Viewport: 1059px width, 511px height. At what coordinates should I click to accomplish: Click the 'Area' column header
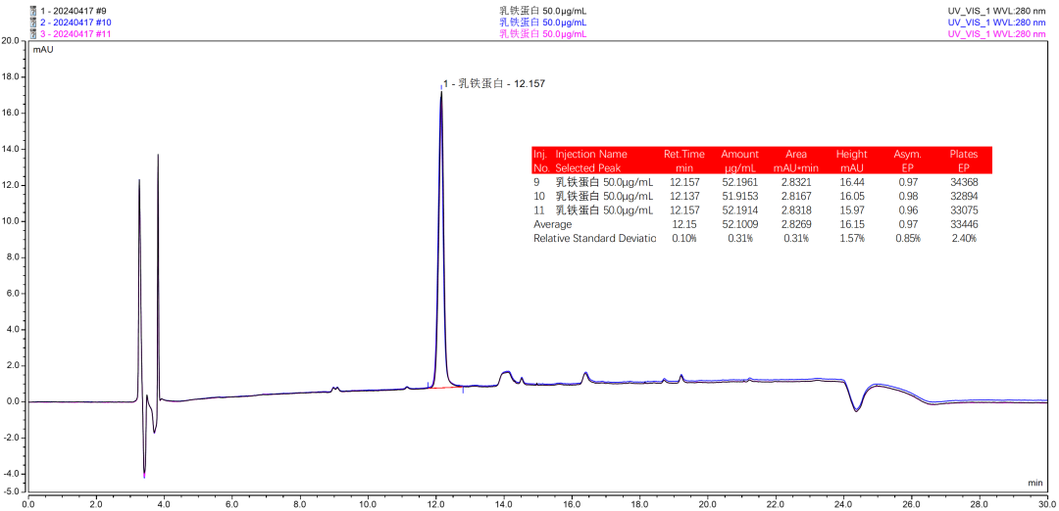coord(795,154)
